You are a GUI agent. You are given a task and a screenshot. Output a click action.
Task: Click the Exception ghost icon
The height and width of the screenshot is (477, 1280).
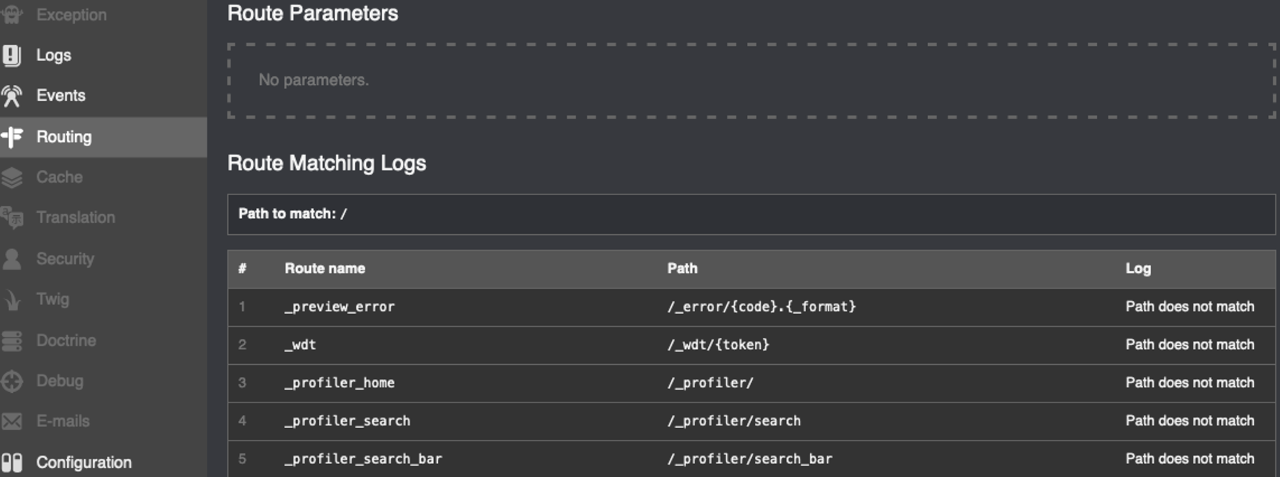click(x=12, y=15)
